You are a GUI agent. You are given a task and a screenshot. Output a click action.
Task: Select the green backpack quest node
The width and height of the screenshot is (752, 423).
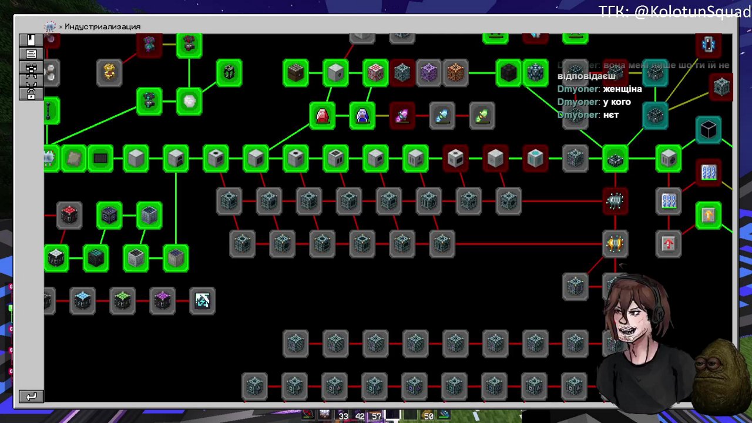click(x=229, y=72)
